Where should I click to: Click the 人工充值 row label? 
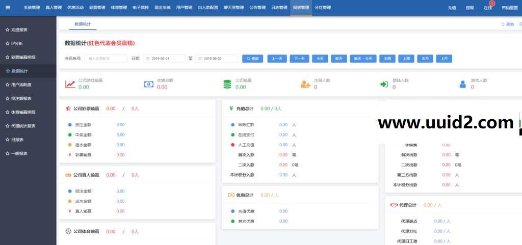pyautogui.click(x=246, y=145)
